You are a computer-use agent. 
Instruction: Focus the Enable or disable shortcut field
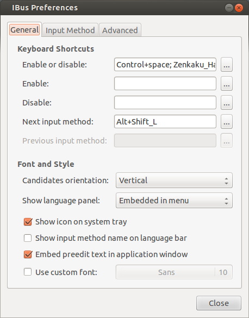(x=165, y=65)
